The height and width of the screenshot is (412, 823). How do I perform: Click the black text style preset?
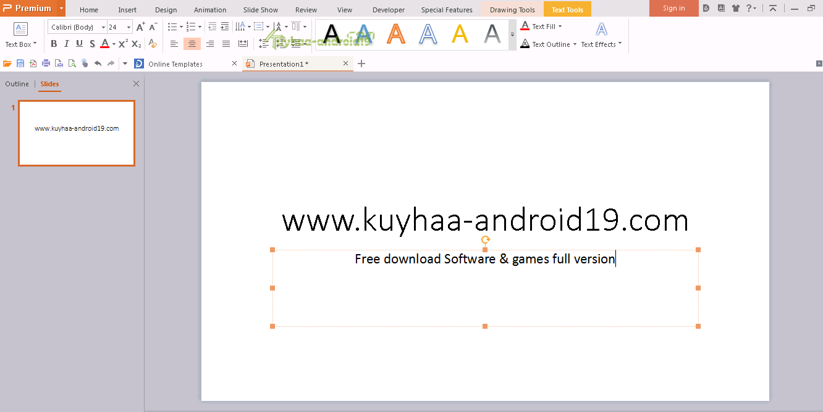332,35
